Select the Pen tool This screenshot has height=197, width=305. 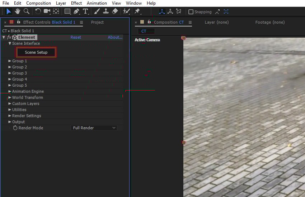pyautogui.click(x=76, y=11)
